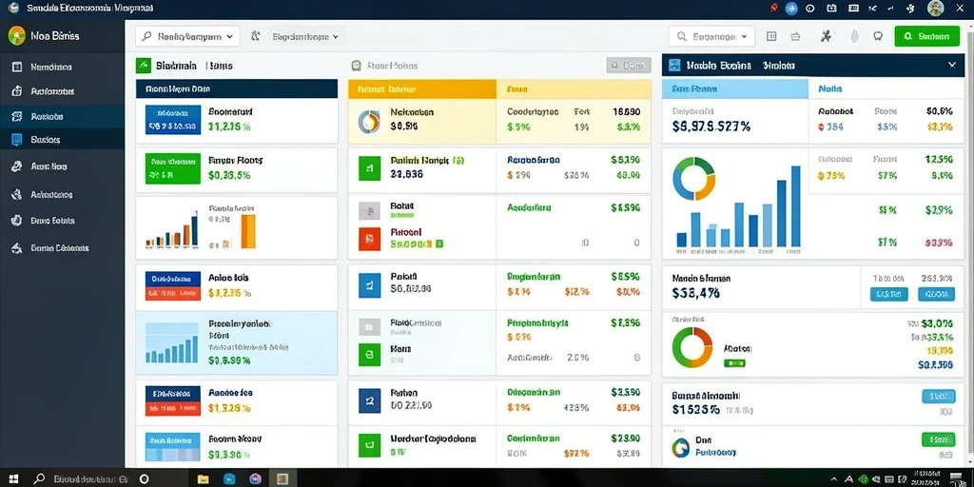The image size is (974, 487).
Task: Open File Explorer folder icon in the taskbar
Action: pos(203,479)
